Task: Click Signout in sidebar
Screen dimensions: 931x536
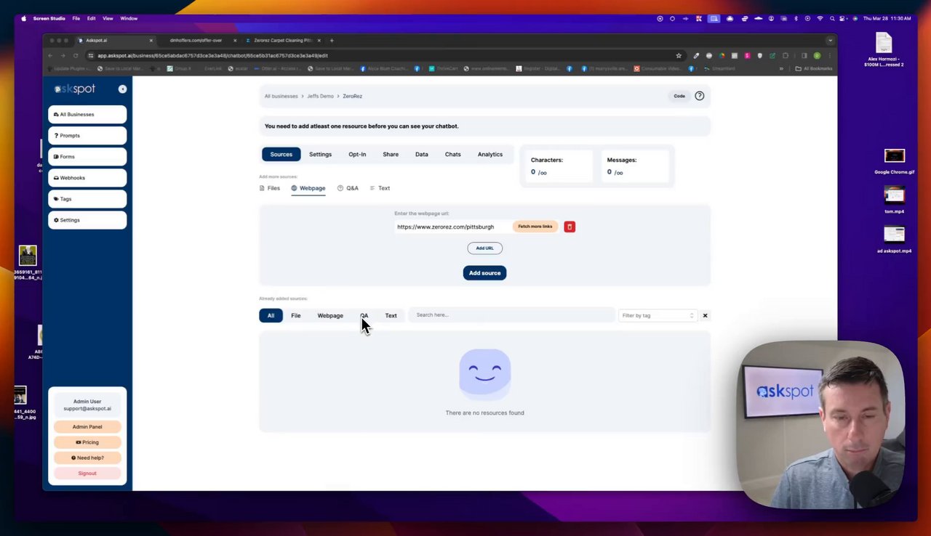Action: click(x=87, y=474)
